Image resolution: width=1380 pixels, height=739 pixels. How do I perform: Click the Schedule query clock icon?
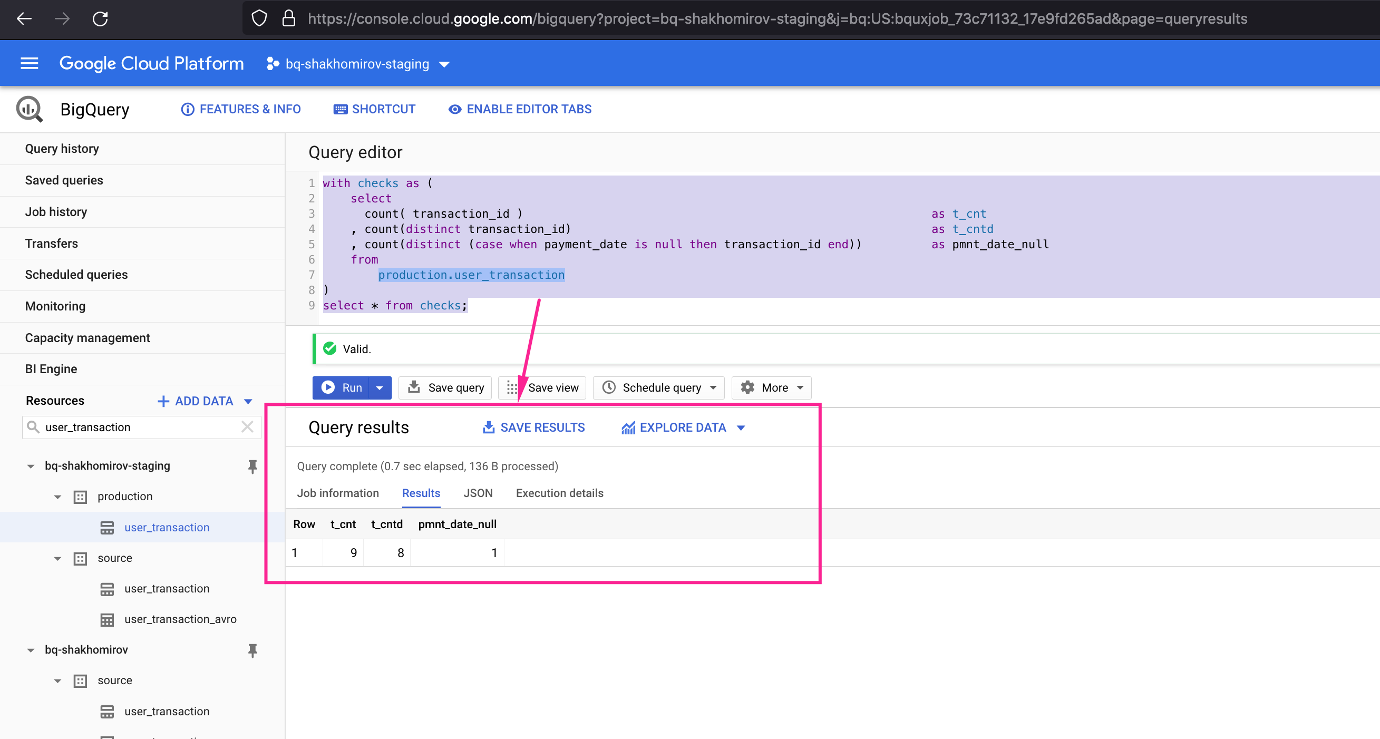609,387
